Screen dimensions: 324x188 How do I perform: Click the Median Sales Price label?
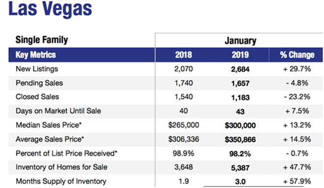click(x=49, y=125)
